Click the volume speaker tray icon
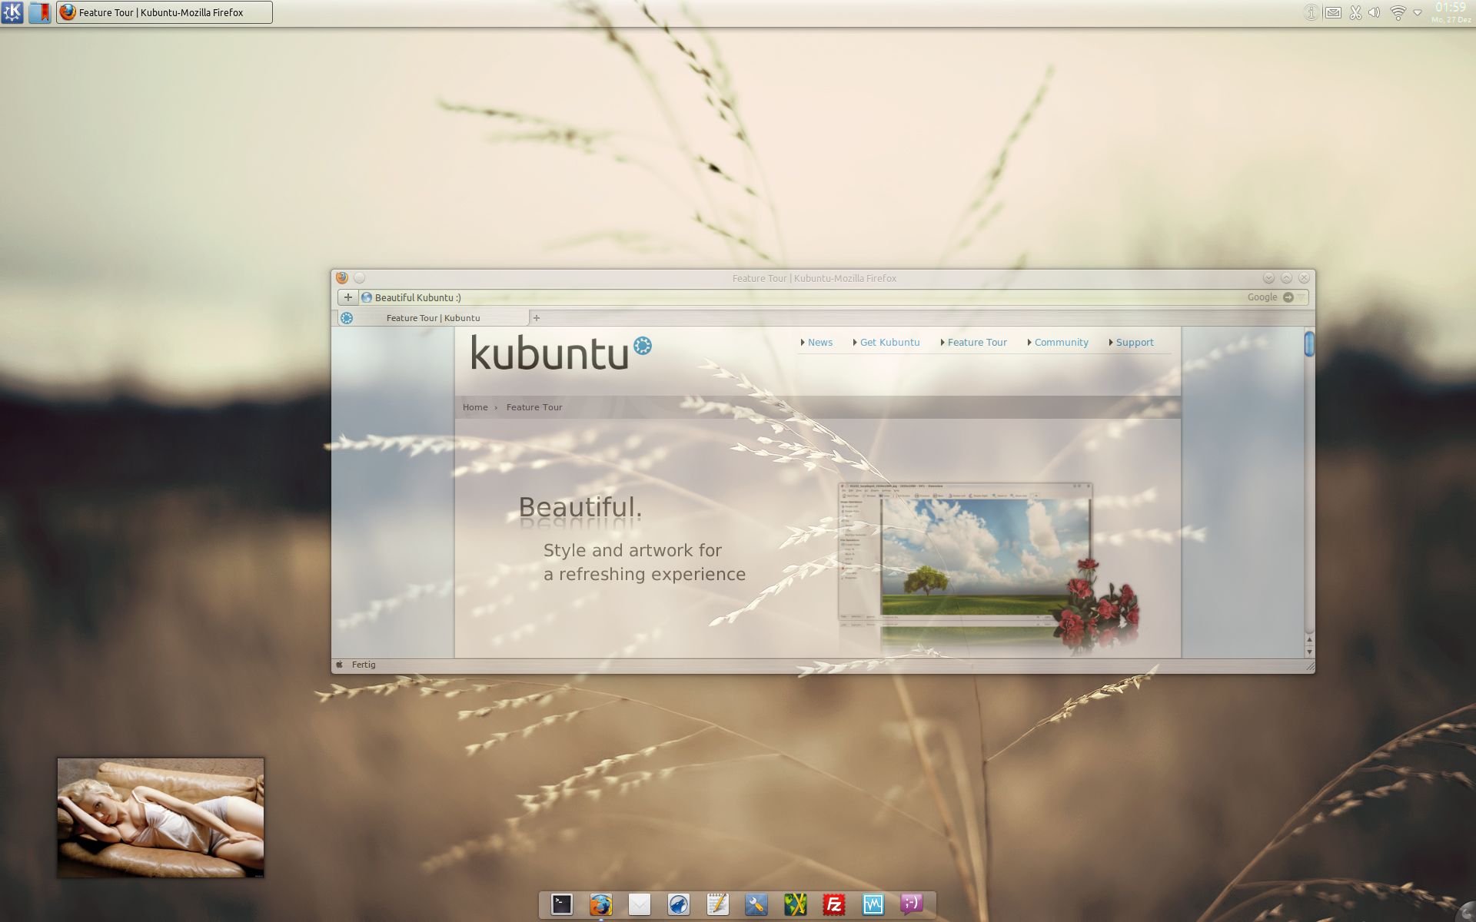Screen dimensions: 1476x922 (x=1375, y=12)
